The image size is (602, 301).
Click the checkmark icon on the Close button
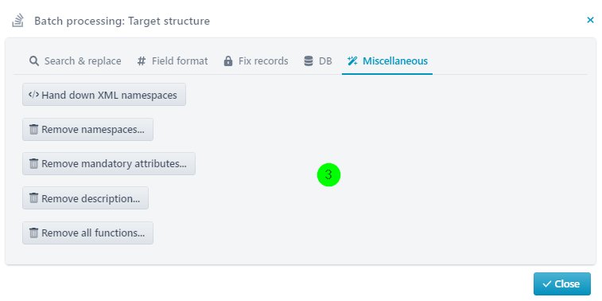pos(546,284)
